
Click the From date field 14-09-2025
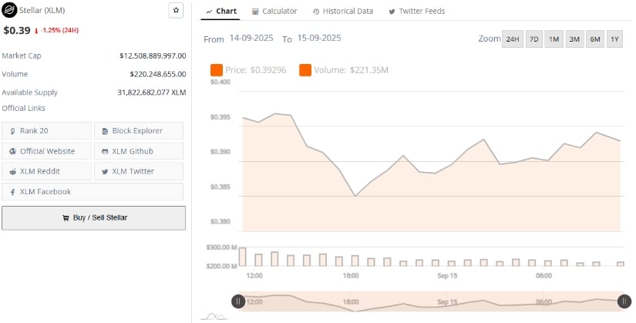(251, 38)
